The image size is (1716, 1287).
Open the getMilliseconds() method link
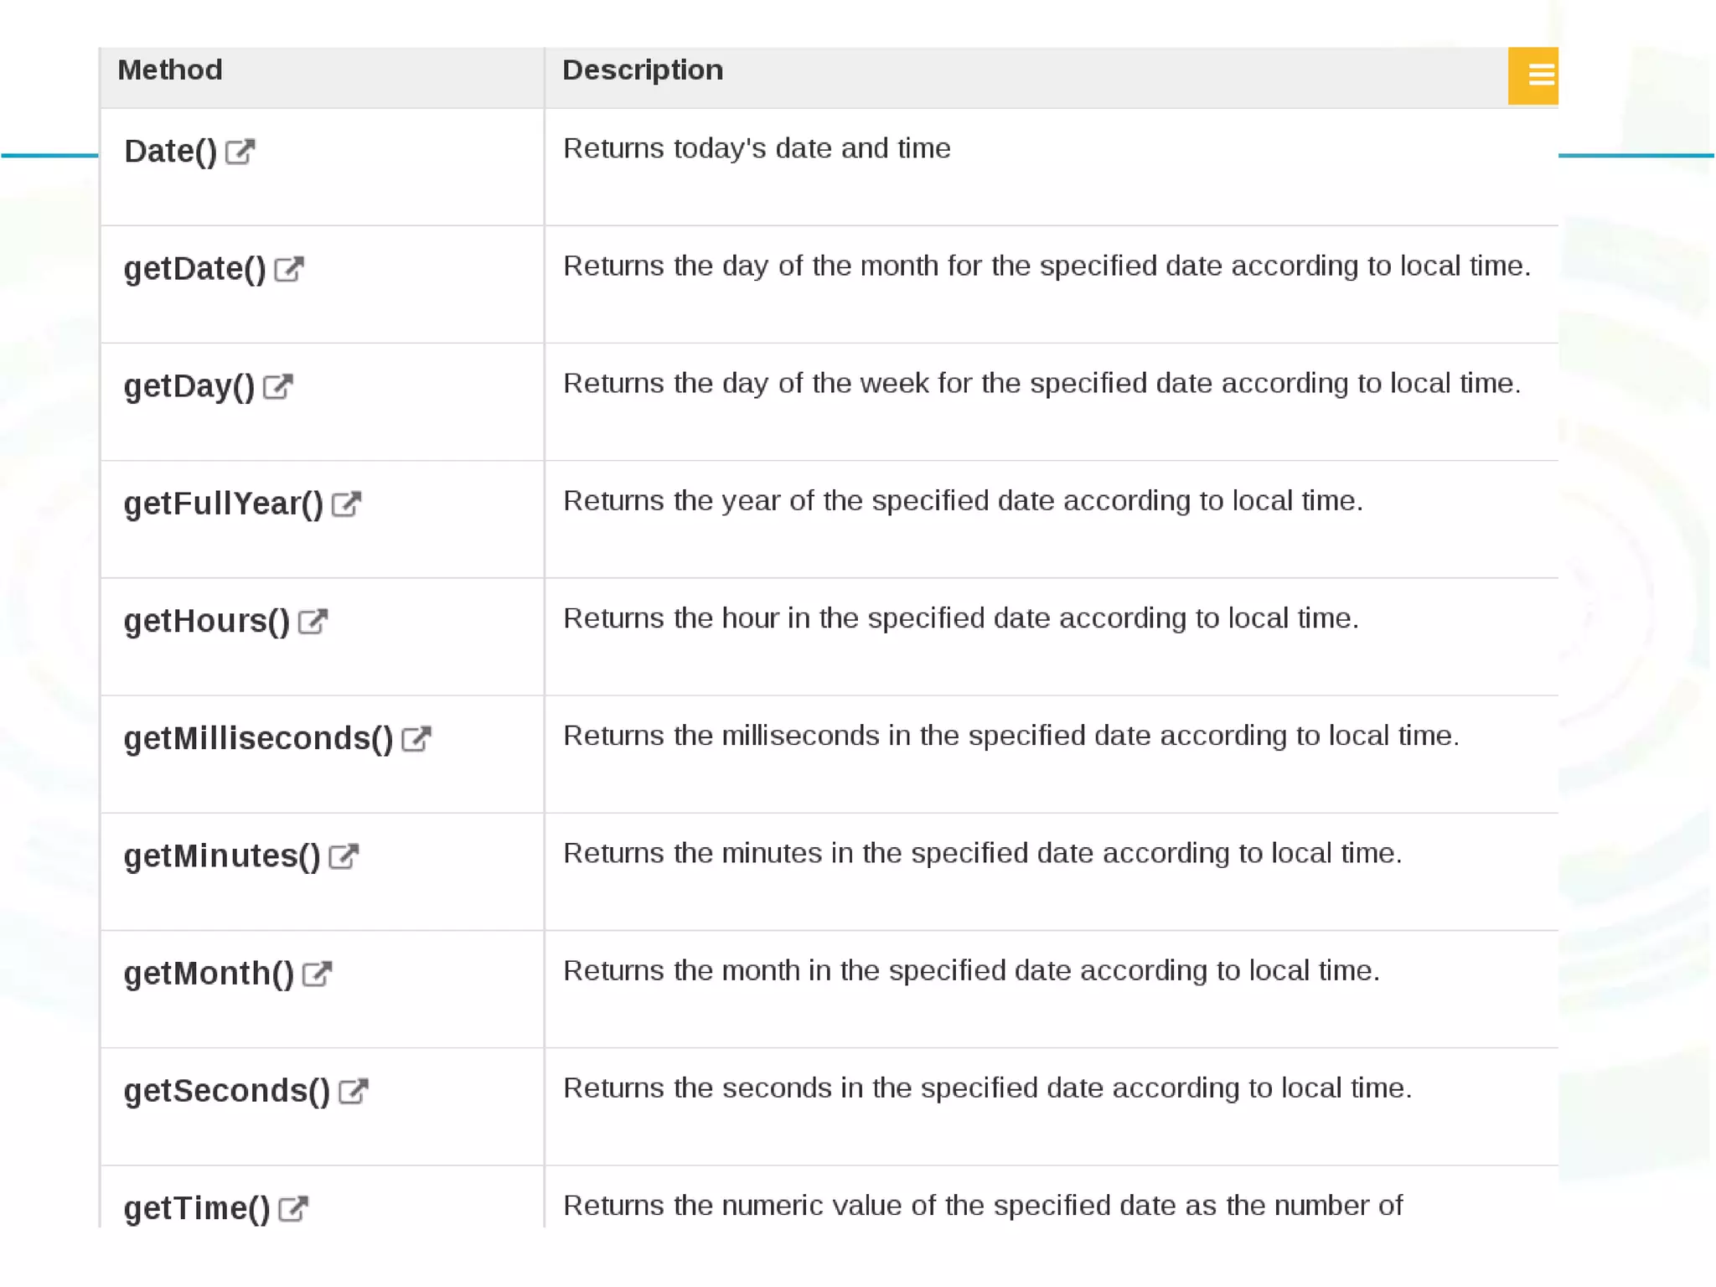pos(258,738)
